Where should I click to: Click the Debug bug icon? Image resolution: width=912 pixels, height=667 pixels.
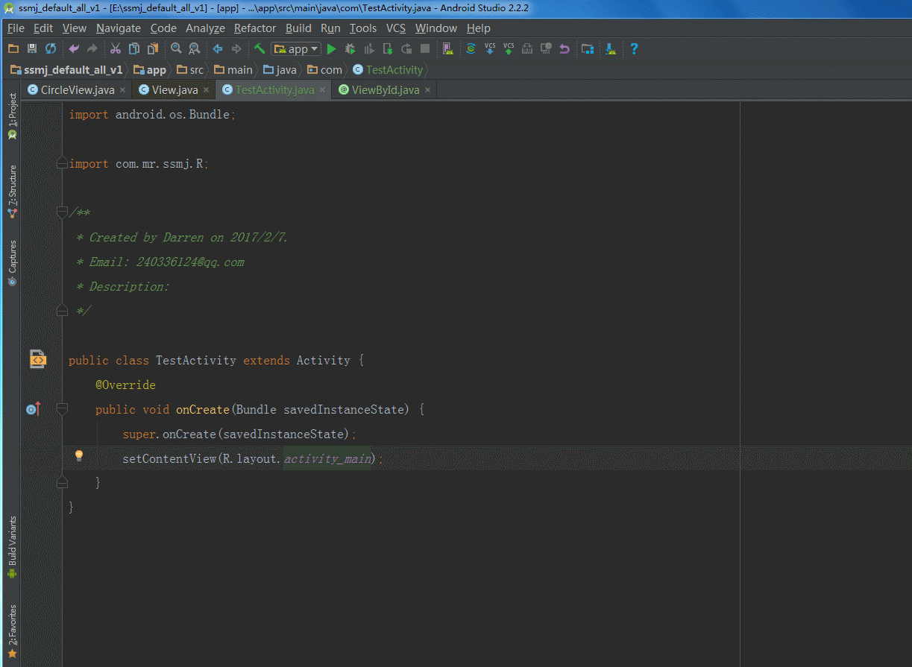click(350, 48)
